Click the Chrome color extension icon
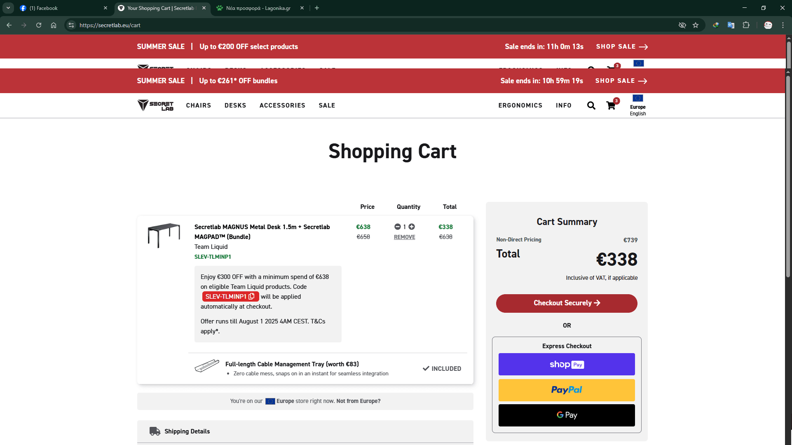This screenshot has width=792, height=445. point(716,25)
